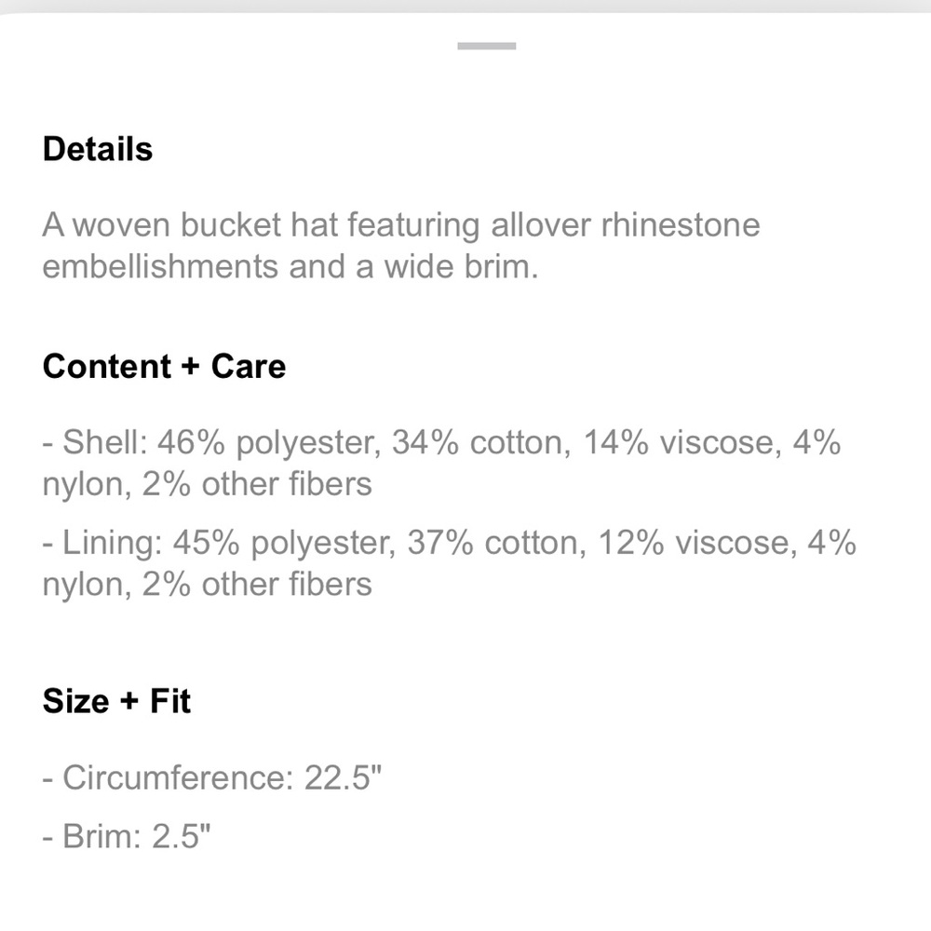Viewport: 931px width, 931px height.
Task: Click the woven bucket hat description line
Action: pos(400,225)
